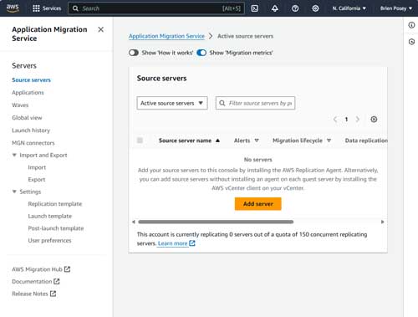Open Release Notes external link

tap(34, 294)
